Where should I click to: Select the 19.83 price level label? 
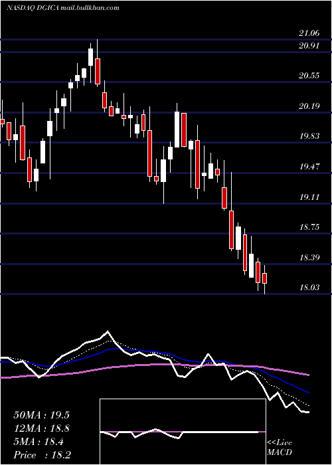[x=309, y=136]
